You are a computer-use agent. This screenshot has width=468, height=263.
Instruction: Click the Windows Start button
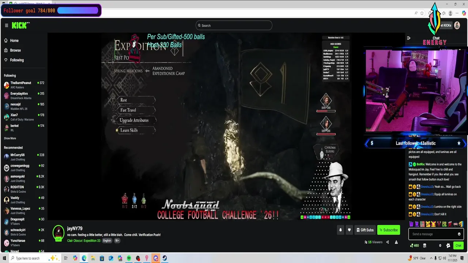click(4, 258)
